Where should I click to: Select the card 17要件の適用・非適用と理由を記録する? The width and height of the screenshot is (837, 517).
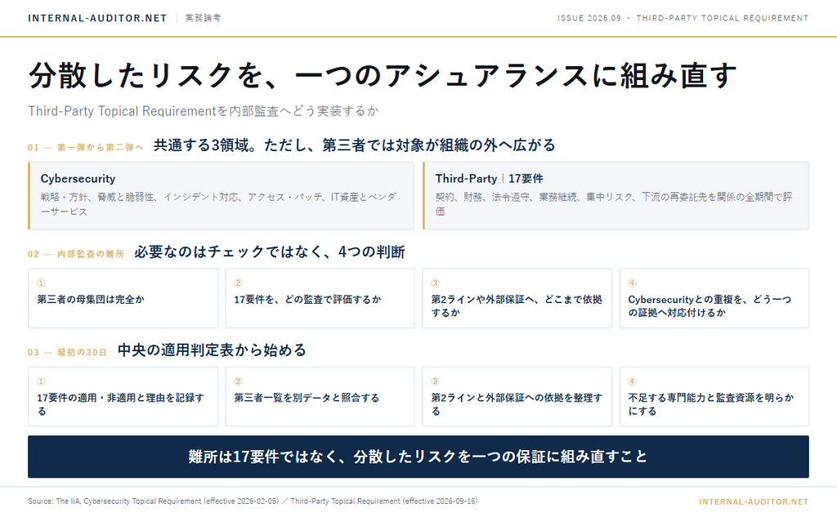123,396
